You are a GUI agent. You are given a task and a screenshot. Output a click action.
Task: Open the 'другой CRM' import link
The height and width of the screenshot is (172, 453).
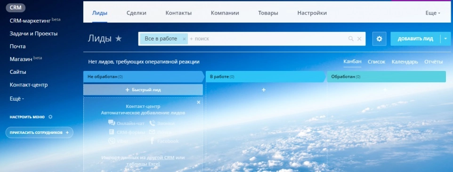(x=161, y=157)
